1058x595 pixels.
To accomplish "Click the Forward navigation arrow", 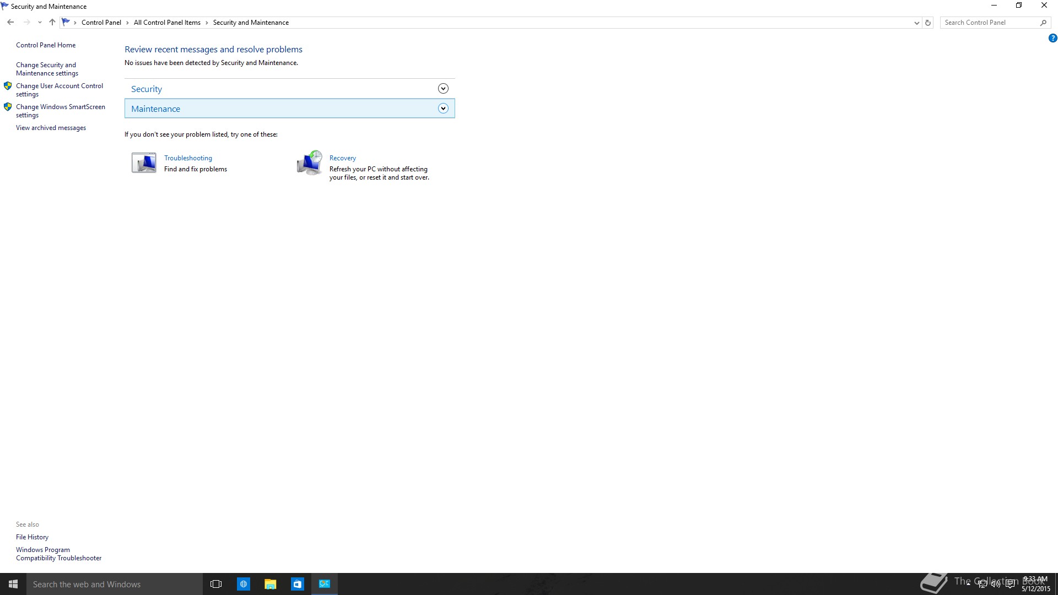I will click(26, 22).
